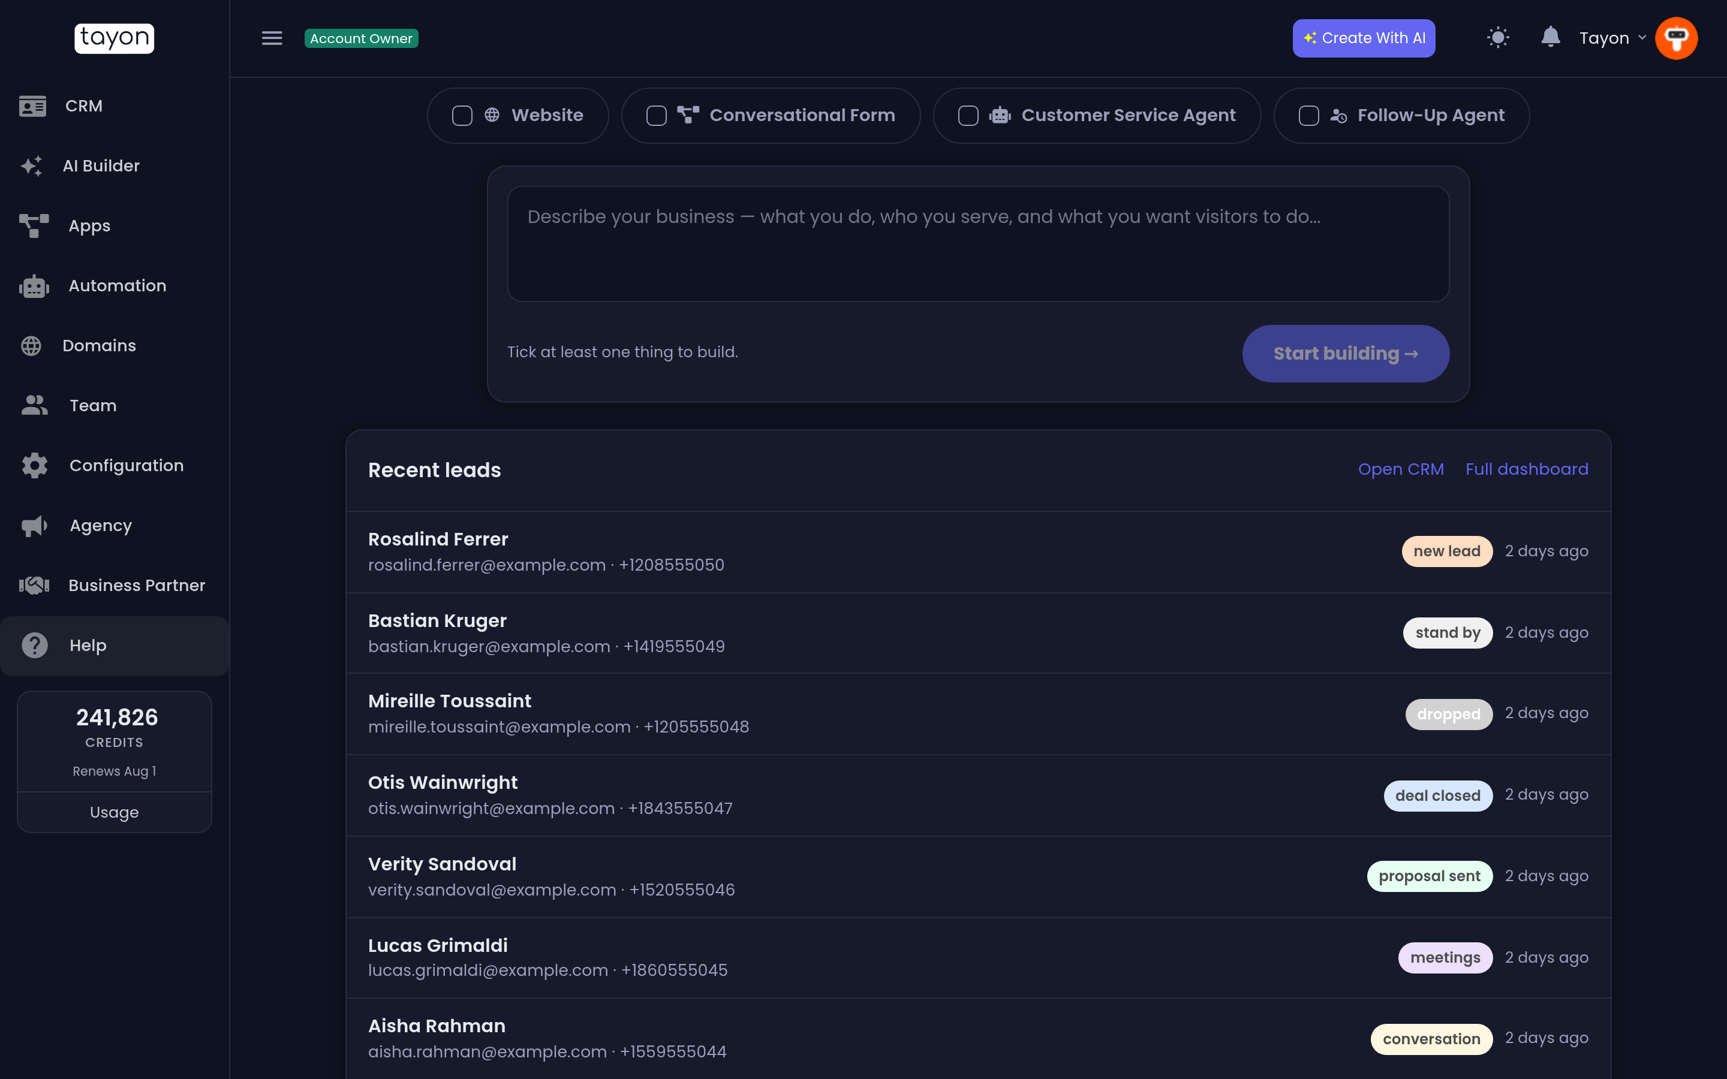Open notifications bell icon
1727x1079 pixels.
coord(1550,37)
